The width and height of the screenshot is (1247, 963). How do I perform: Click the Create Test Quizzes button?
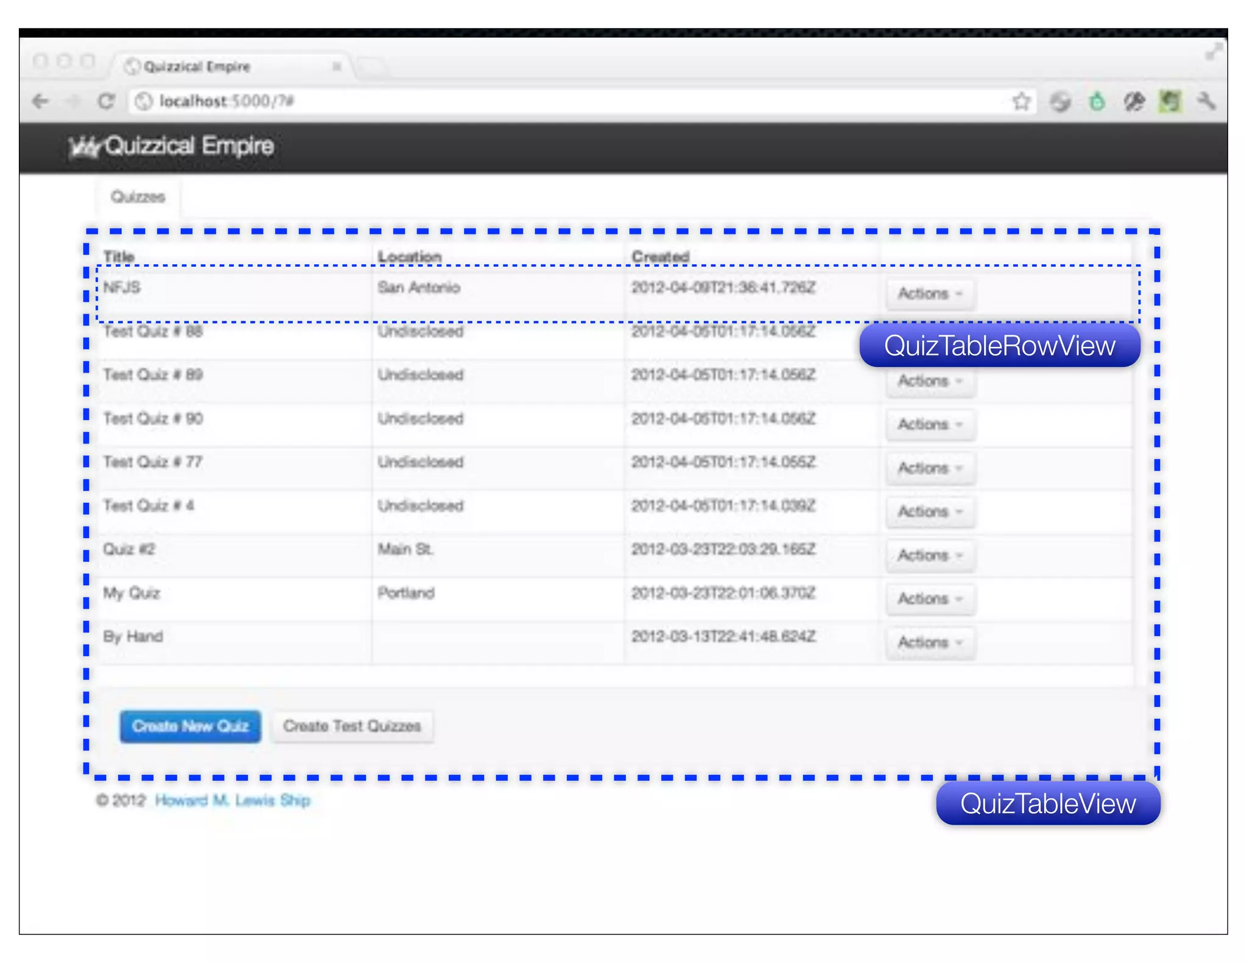352,726
